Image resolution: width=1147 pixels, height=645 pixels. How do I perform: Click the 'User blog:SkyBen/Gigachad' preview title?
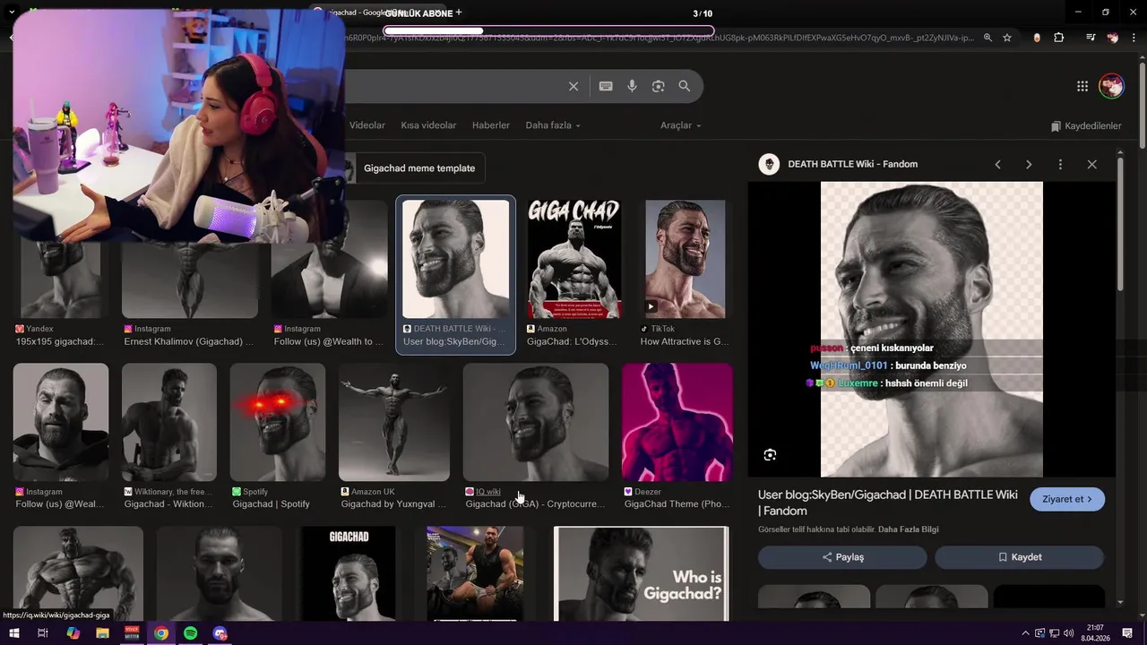pyautogui.click(x=887, y=503)
